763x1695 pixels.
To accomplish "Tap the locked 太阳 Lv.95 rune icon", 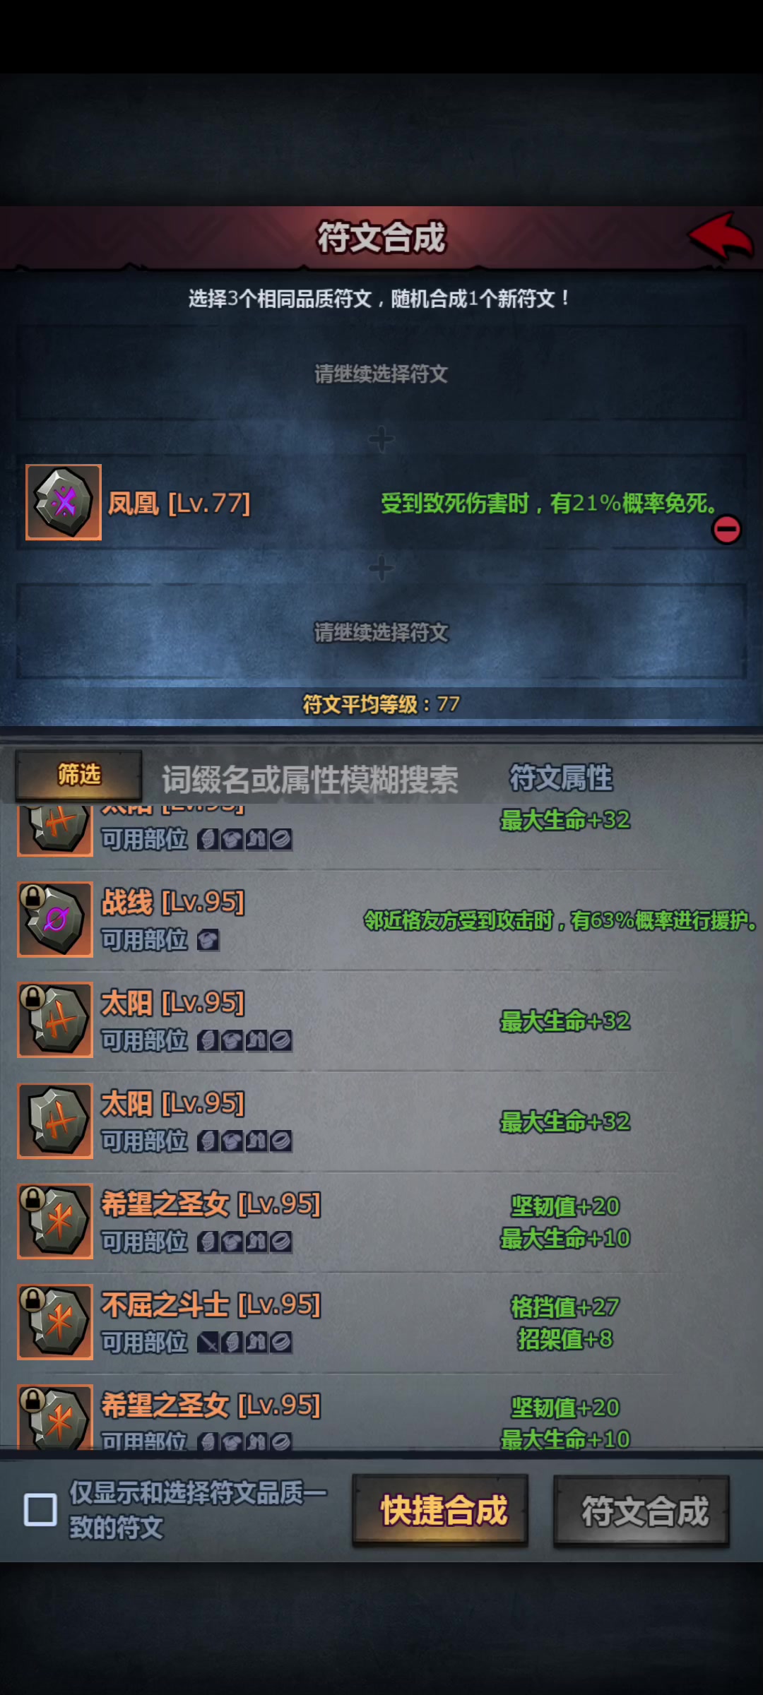I will pos(55,1020).
